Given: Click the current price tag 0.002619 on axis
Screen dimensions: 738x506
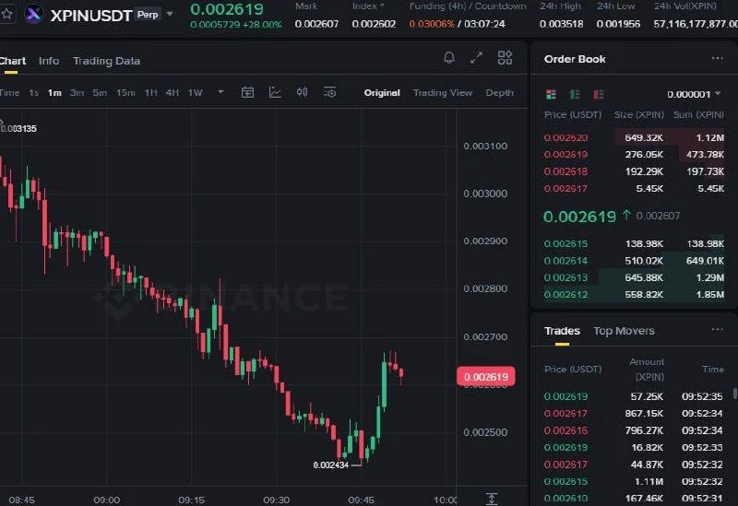Looking at the screenshot, I should coord(486,377).
